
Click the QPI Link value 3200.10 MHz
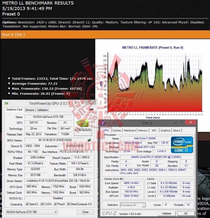(131, 196)
